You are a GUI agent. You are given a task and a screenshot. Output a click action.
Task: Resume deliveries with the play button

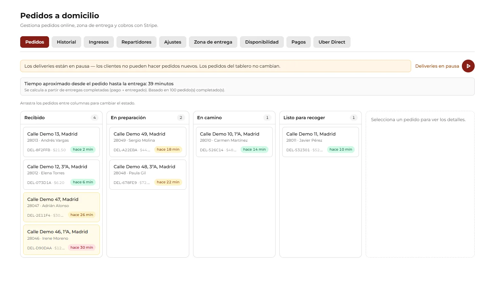pos(468,66)
